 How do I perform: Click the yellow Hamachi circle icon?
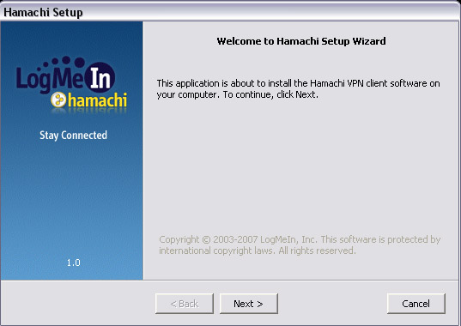(58, 100)
